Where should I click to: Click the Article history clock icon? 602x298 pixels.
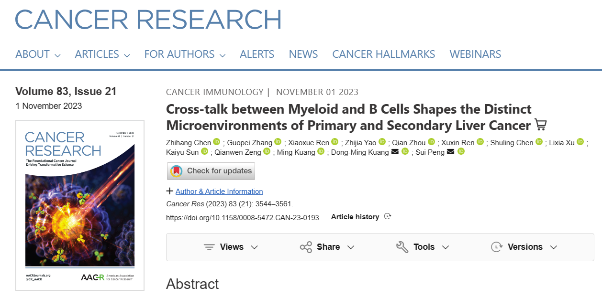click(387, 216)
